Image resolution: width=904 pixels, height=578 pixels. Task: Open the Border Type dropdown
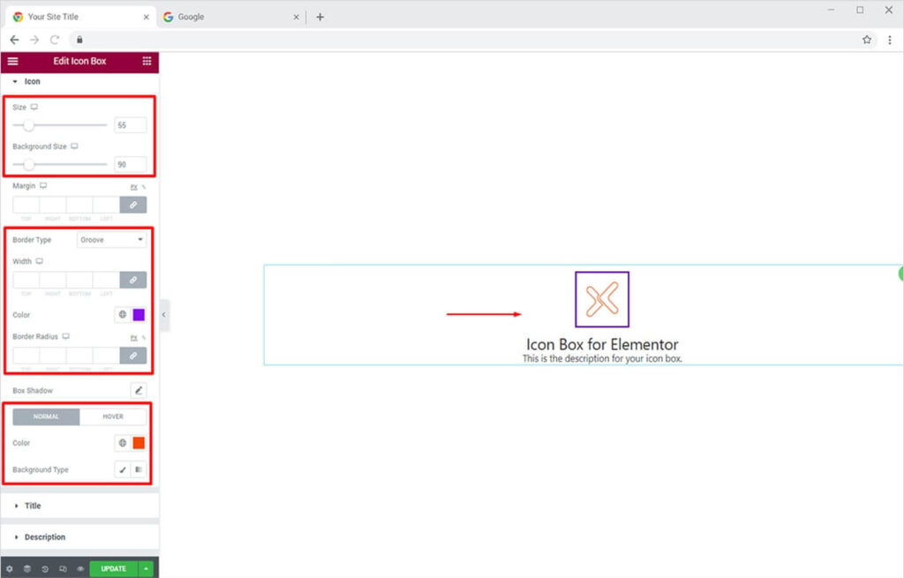click(111, 240)
